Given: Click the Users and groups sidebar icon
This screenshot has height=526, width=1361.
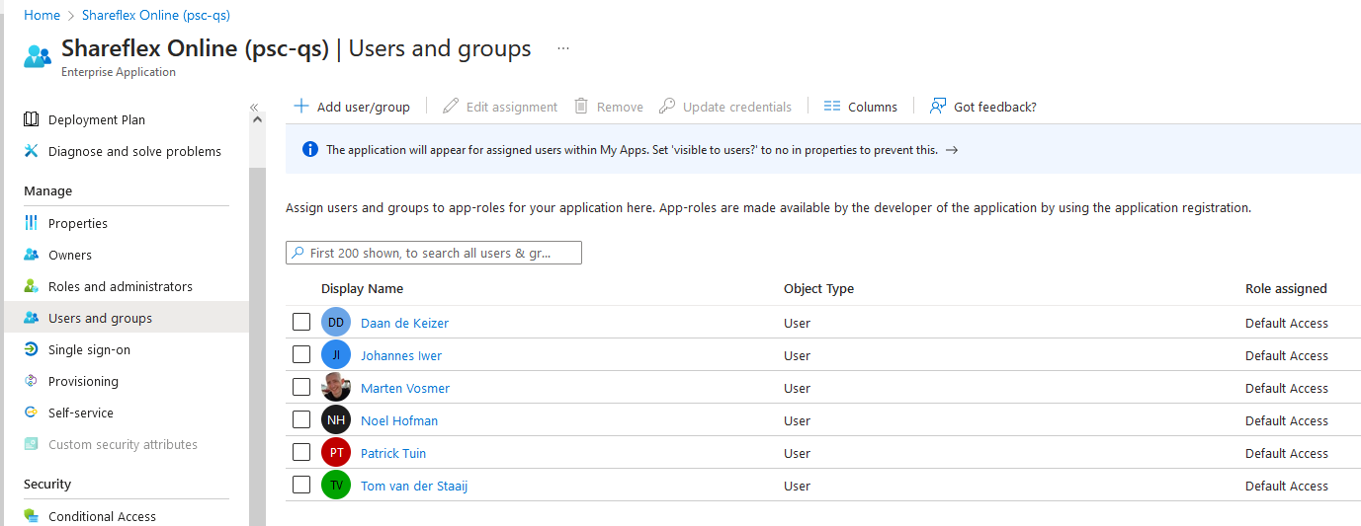Looking at the screenshot, I should (x=32, y=318).
